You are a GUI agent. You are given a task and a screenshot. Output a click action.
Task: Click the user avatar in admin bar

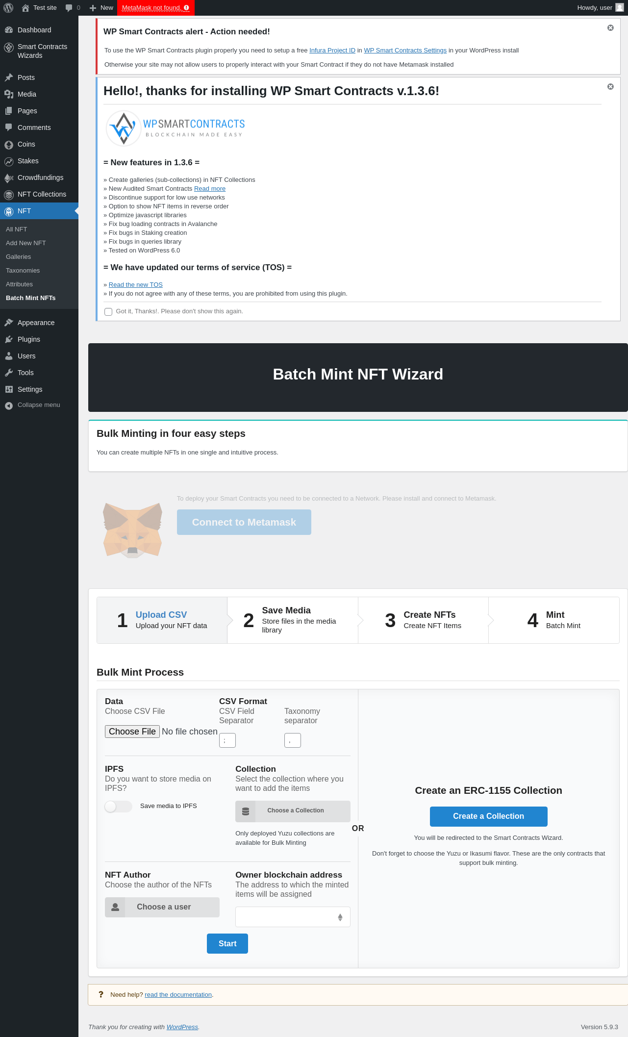[x=620, y=8]
